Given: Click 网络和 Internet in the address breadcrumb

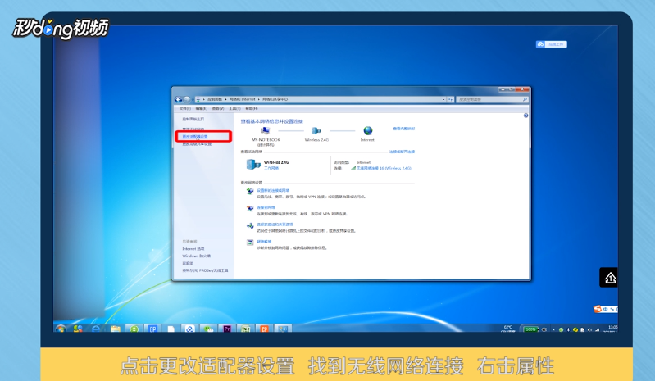Looking at the screenshot, I should [243, 99].
